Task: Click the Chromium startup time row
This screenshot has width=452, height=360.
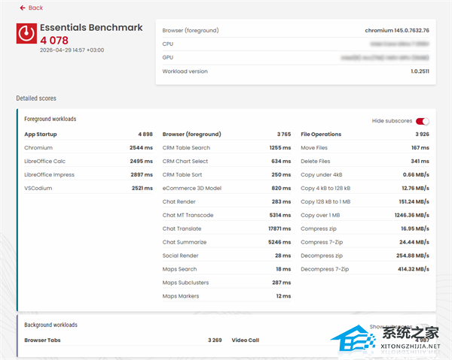Action: (x=88, y=148)
